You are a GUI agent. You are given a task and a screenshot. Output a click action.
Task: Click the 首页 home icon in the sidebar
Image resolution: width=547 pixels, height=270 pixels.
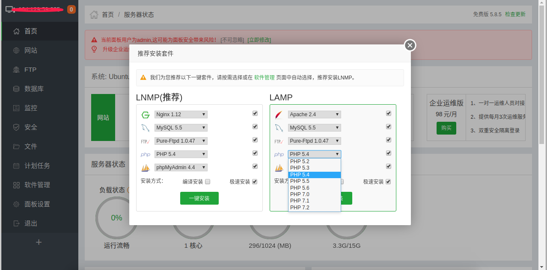(17, 31)
